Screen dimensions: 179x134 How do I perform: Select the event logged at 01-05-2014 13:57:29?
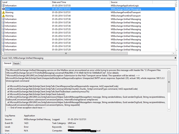(88, 50)
